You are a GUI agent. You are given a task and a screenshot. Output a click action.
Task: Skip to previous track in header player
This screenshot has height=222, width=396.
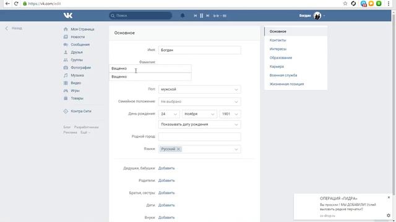pyautogui.click(x=196, y=15)
